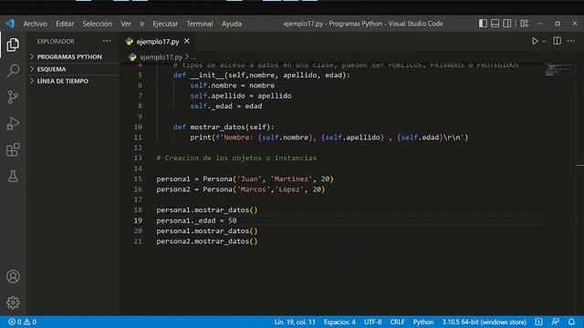Open notifications bell icon
Viewport: 584px width, 328px height.
point(571,322)
